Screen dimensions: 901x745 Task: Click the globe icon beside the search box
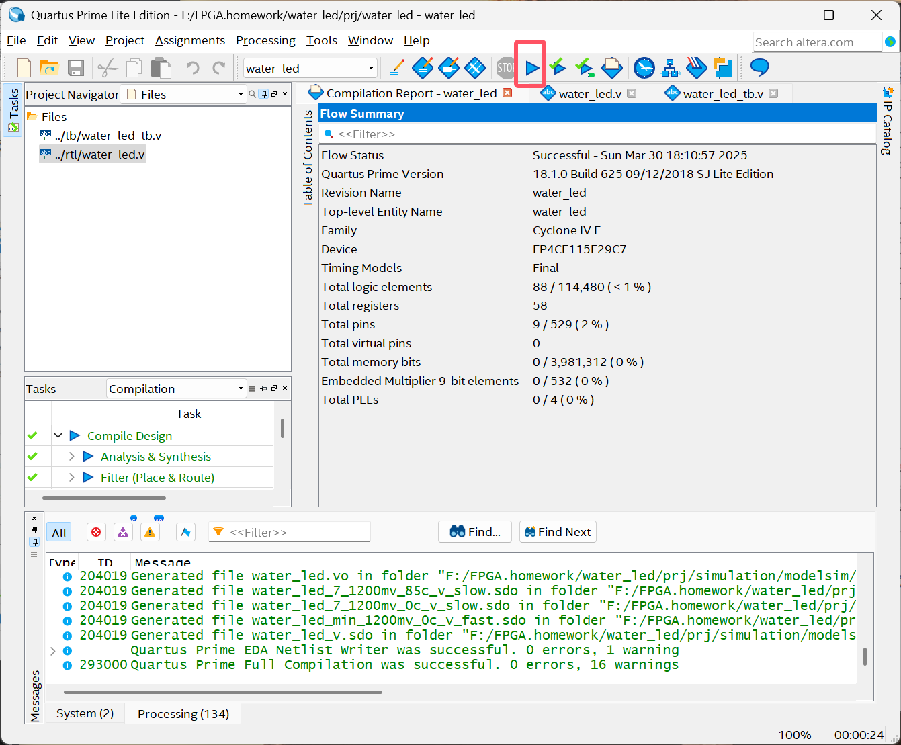tap(890, 42)
